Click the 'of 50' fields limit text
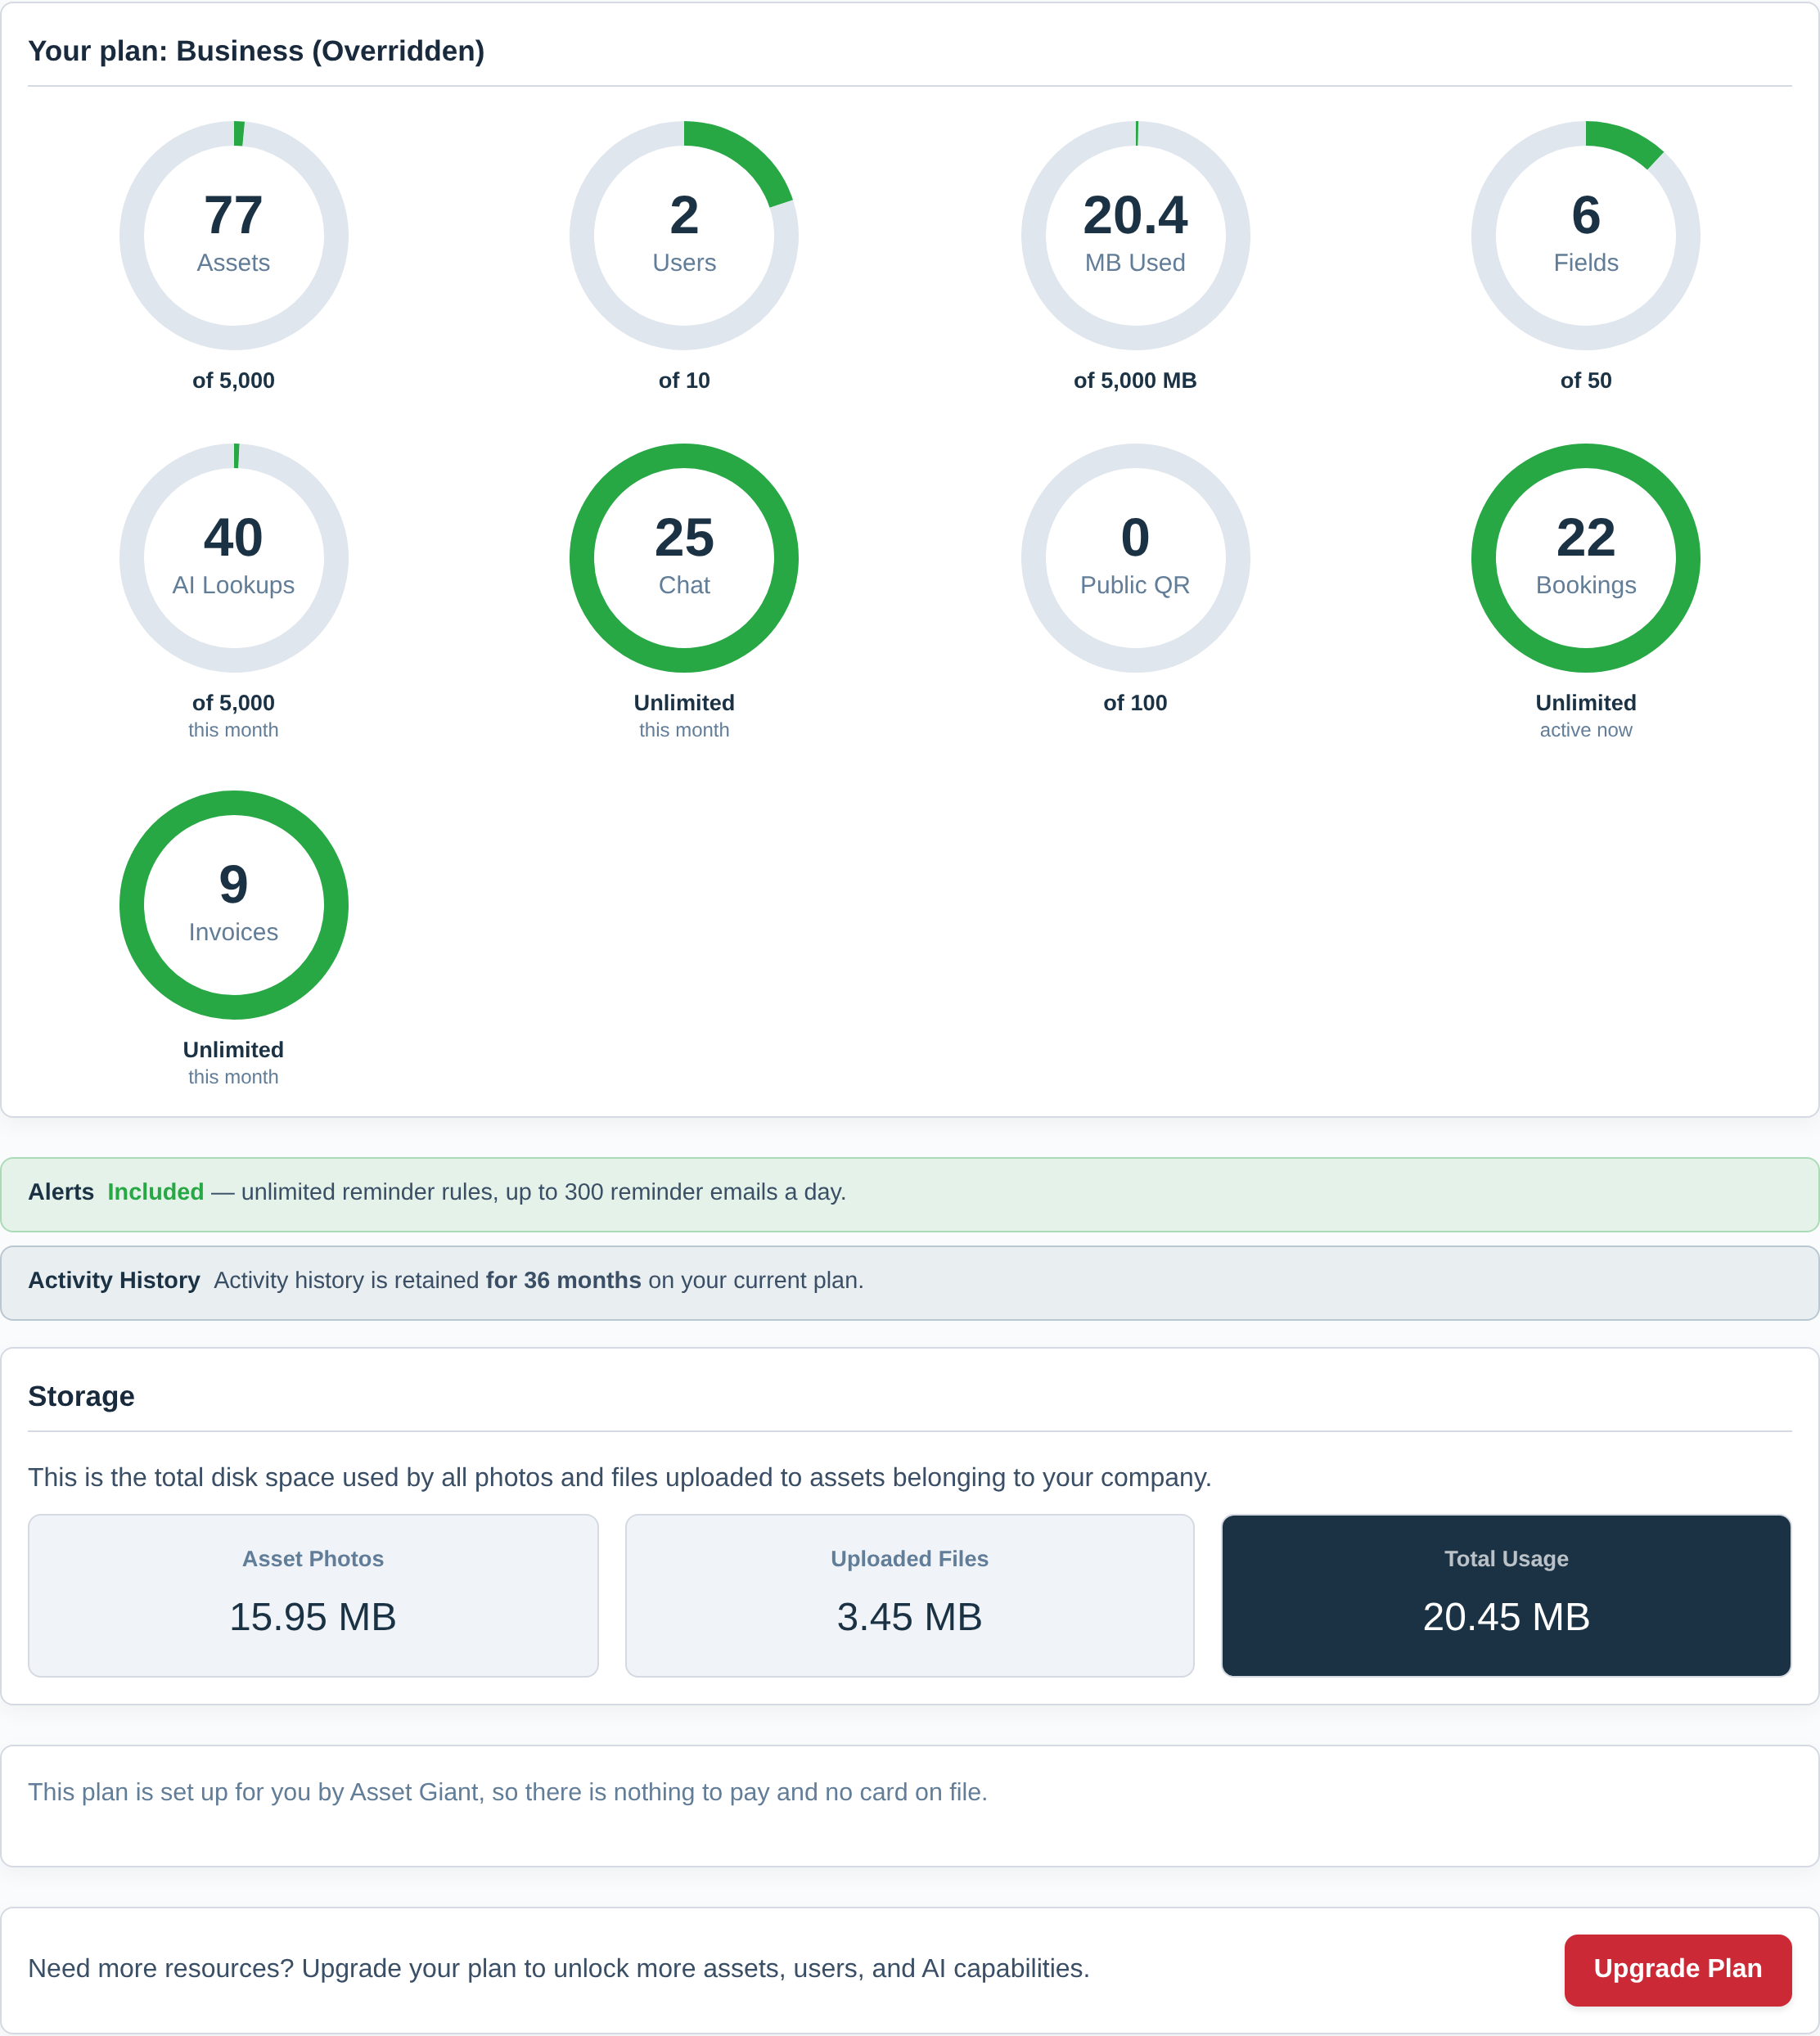Viewport: 1820px width, 2036px height. 1586,380
